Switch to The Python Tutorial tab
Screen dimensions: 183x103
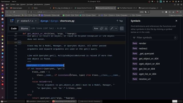[127, 8]
